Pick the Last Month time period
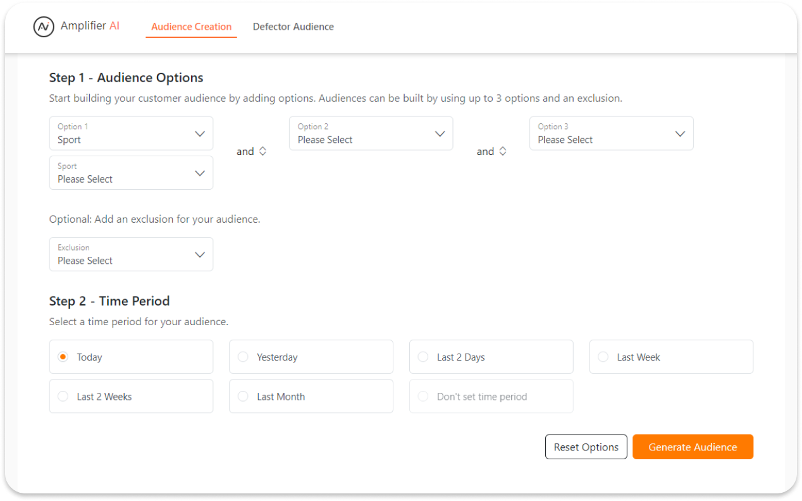This screenshot has height=501, width=802. tap(311, 397)
